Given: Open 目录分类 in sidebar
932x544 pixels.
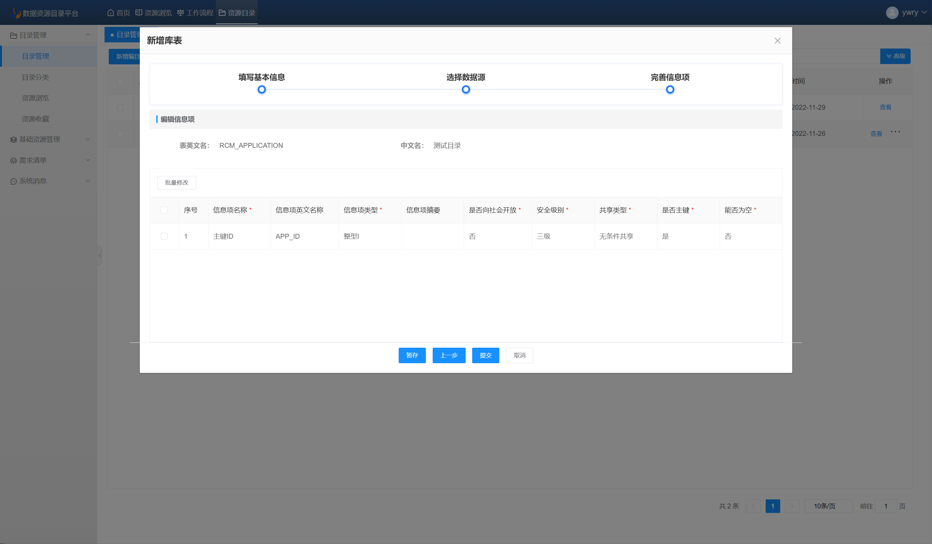Looking at the screenshot, I should pos(36,77).
